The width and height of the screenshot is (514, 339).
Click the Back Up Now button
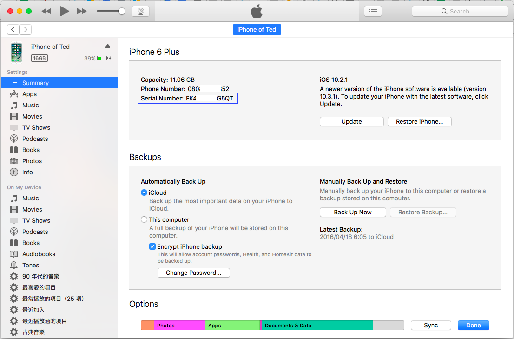(x=352, y=212)
